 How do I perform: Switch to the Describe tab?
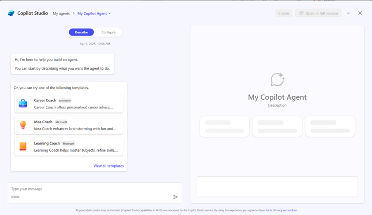[x=81, y=32]
